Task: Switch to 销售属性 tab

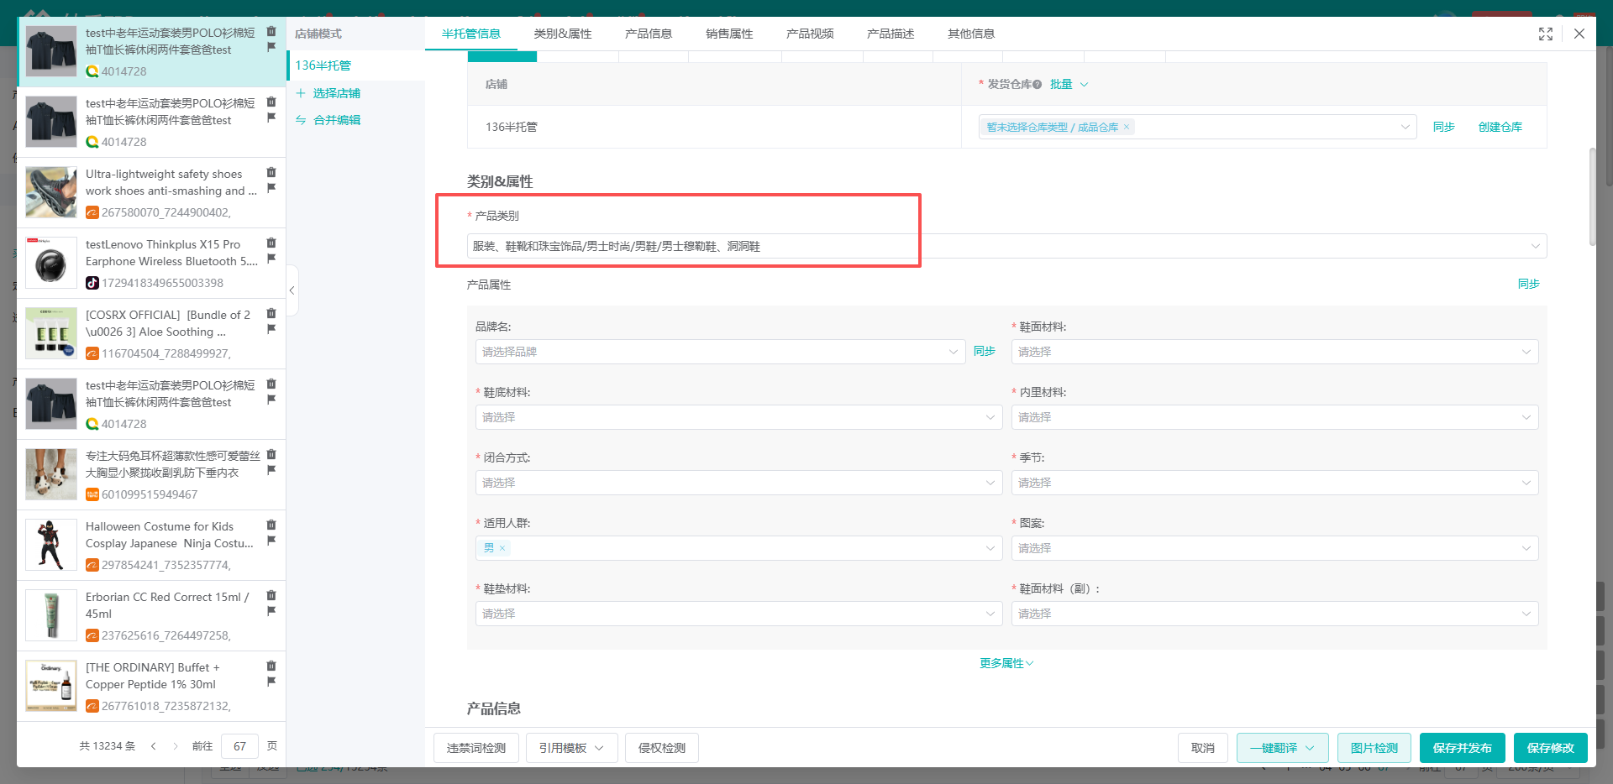Action: (x=729, y=34)
